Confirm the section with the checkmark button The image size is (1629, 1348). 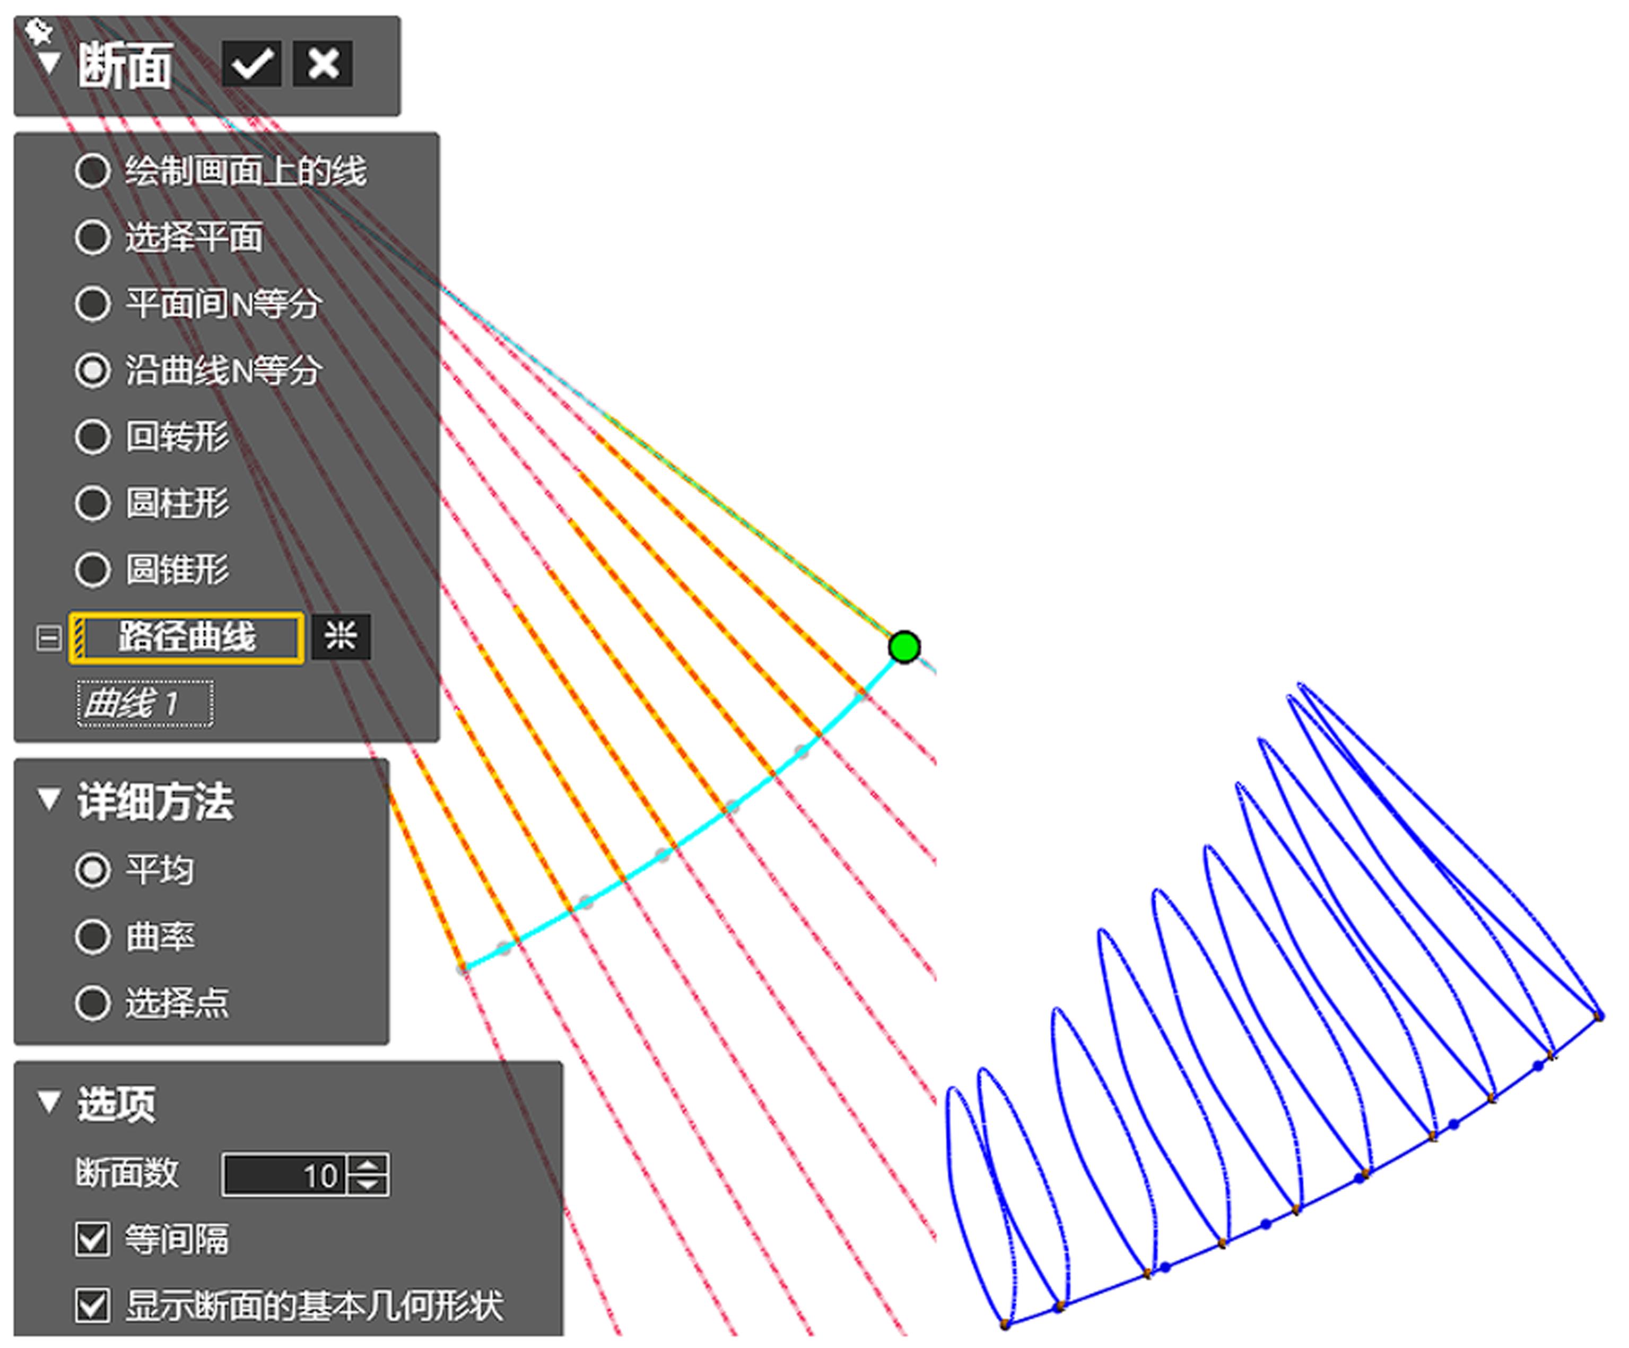click(251, 64)
